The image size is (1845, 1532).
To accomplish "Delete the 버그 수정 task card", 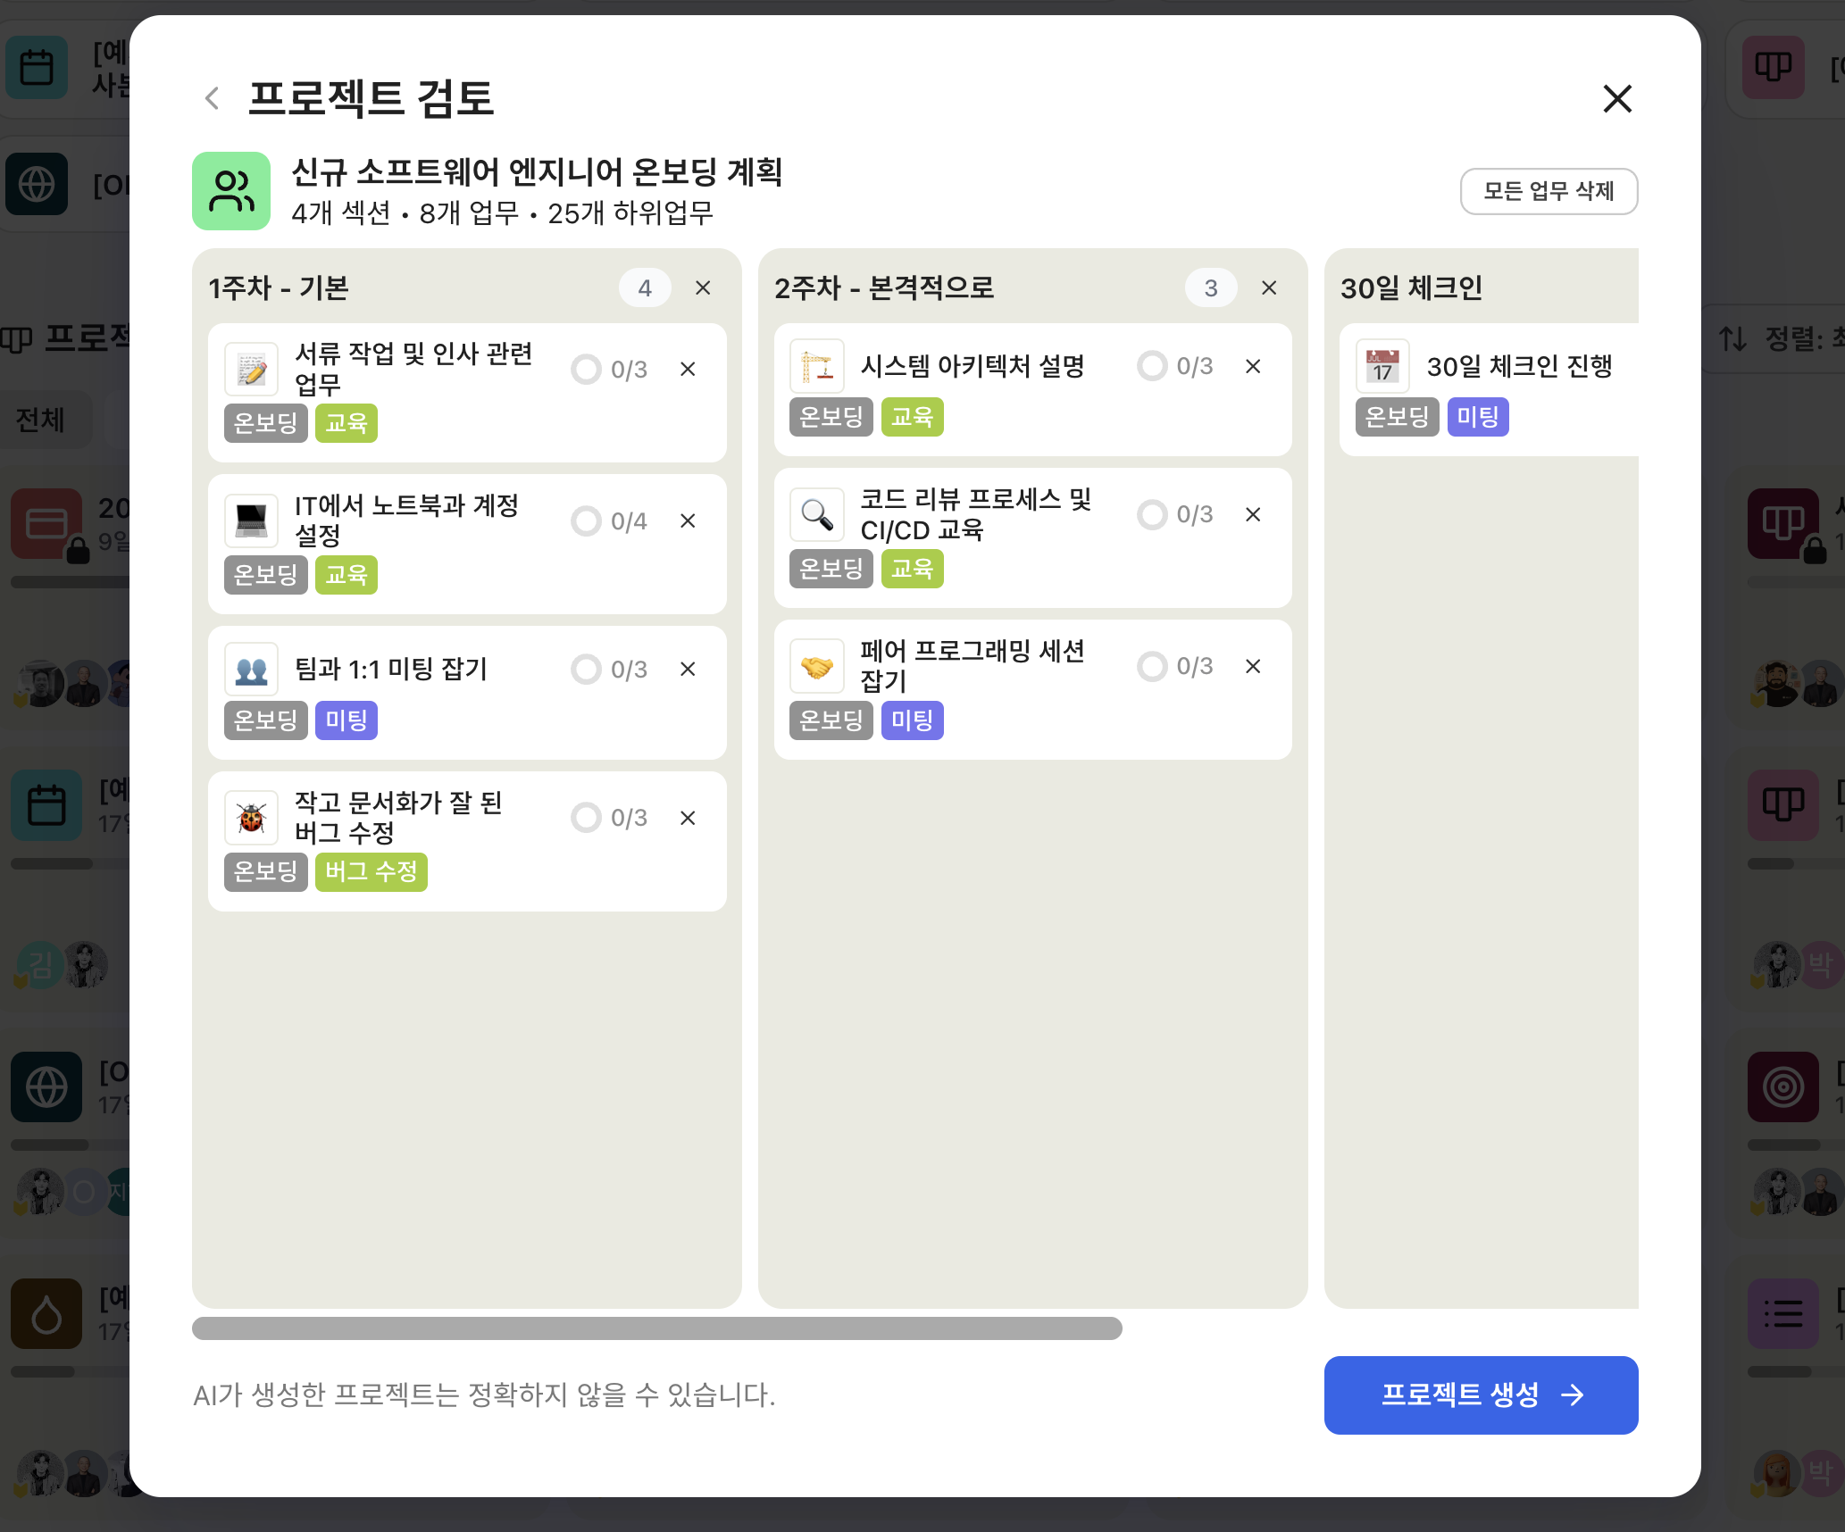I will (688, 818).
